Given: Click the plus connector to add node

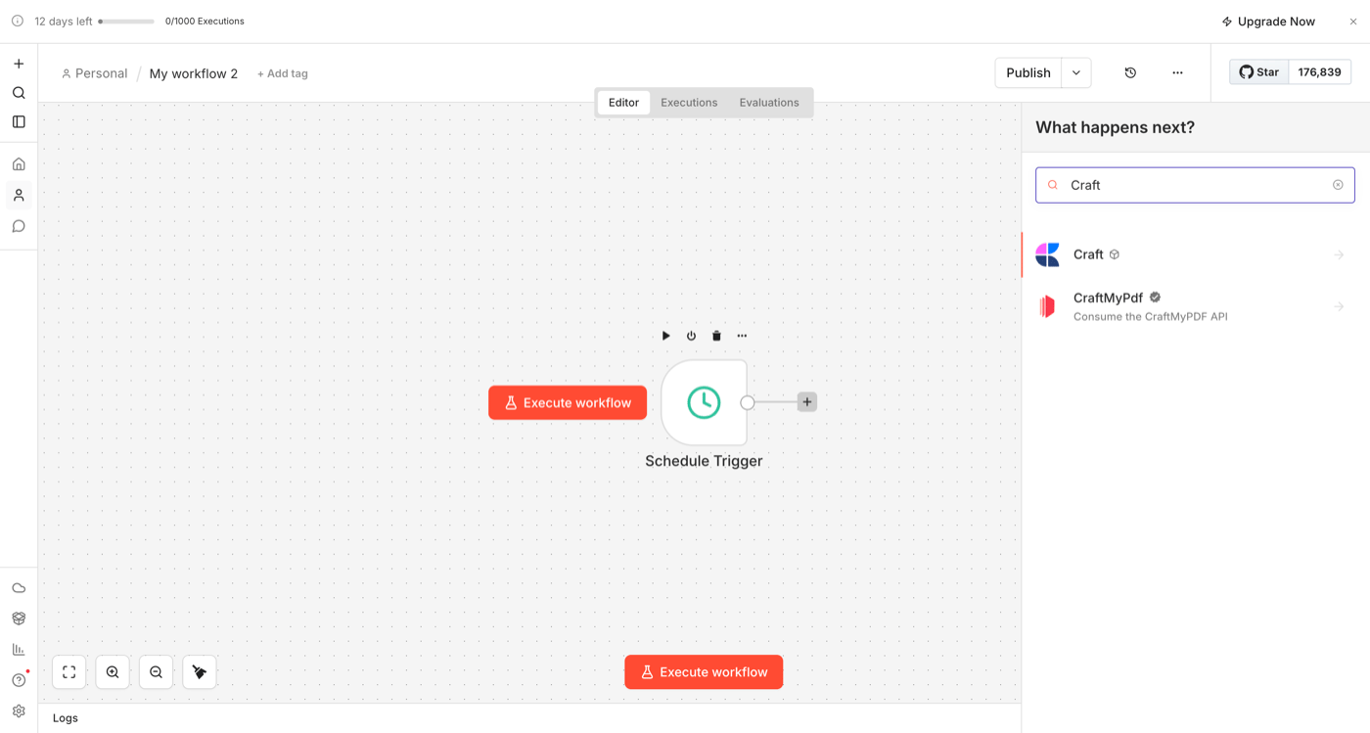Looking at the screenshot, I should [x=806, y=402].
